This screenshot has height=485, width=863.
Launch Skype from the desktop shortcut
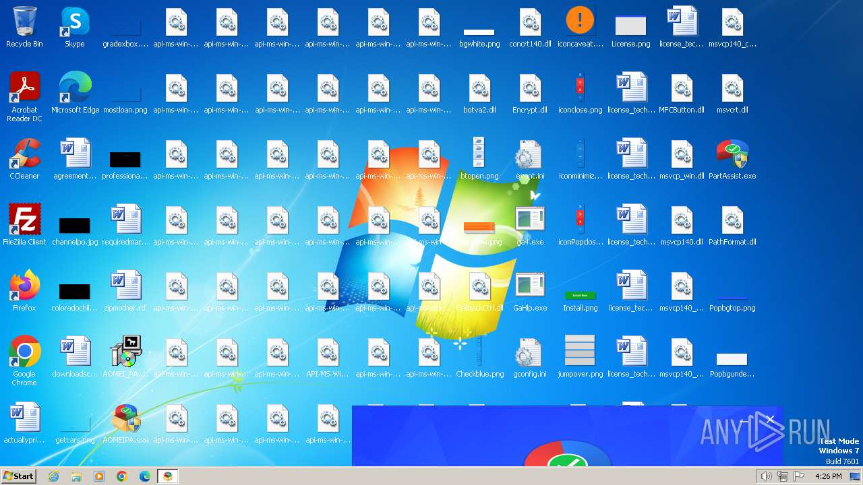click(75, 27)
